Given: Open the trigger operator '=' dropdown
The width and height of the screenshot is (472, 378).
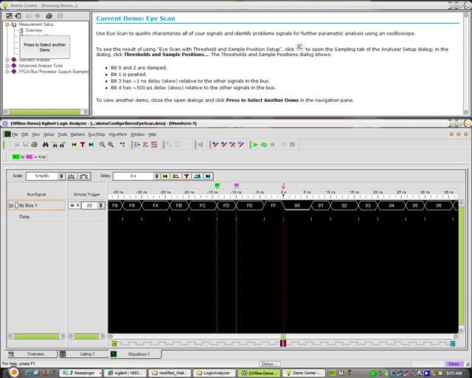Looking at the screenshot, I should [x=74, y=205].
